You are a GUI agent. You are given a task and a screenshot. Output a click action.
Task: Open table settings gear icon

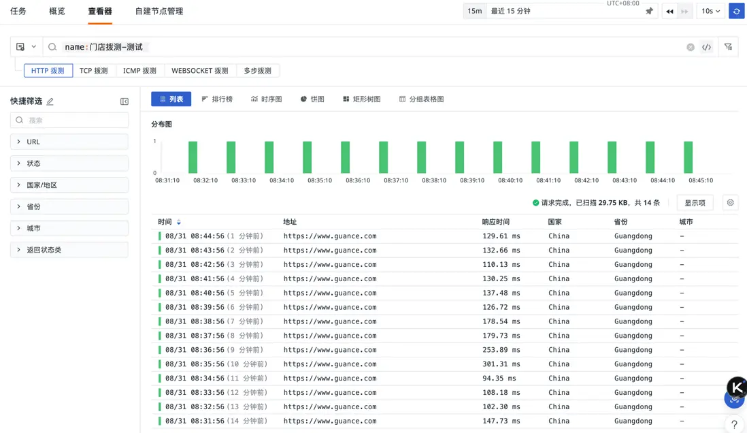click(730, 203)
